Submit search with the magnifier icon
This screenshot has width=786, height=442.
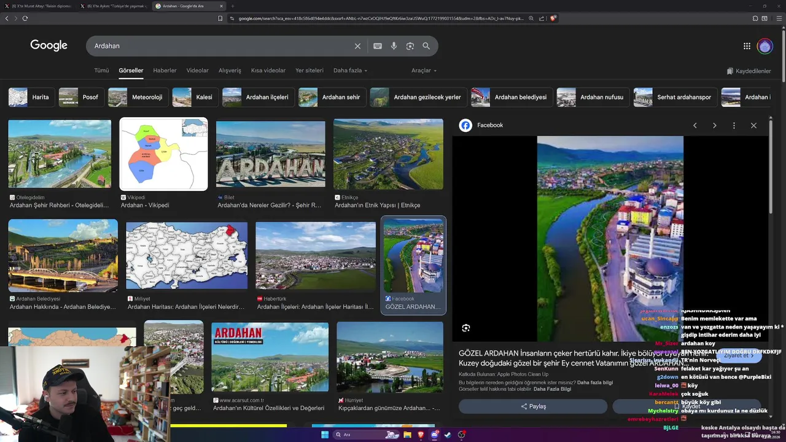click(x=426, y=46)
